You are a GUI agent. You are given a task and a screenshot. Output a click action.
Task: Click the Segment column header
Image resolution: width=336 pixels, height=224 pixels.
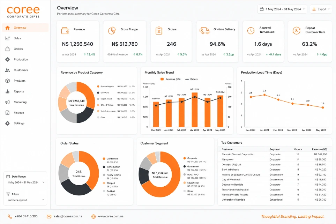click(x=275, y=149)
